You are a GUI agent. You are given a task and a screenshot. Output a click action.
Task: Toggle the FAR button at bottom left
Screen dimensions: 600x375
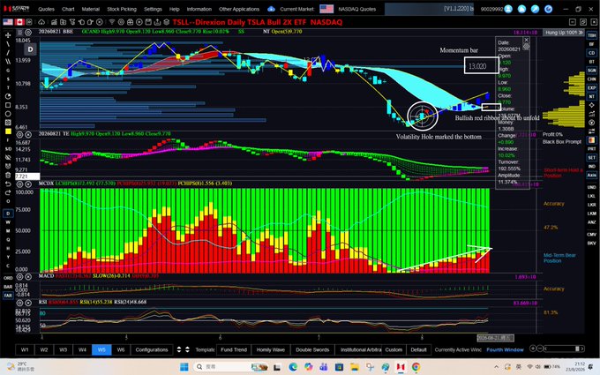click(8, 296)
